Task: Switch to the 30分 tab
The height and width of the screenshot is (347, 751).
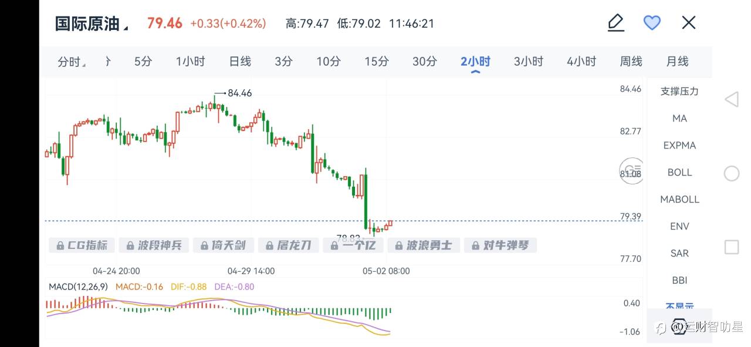Action: tap(424, 61)
